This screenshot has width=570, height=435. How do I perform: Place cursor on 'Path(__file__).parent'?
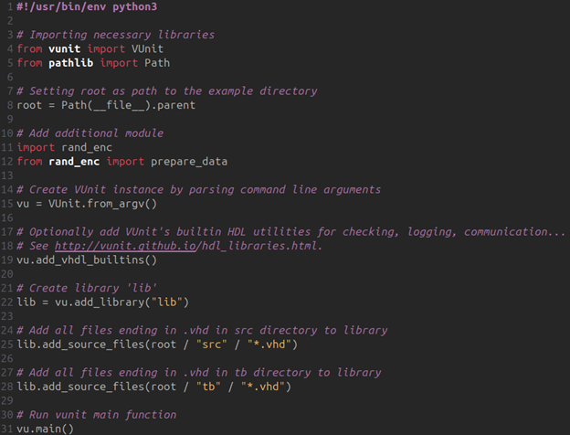(128, 105)
